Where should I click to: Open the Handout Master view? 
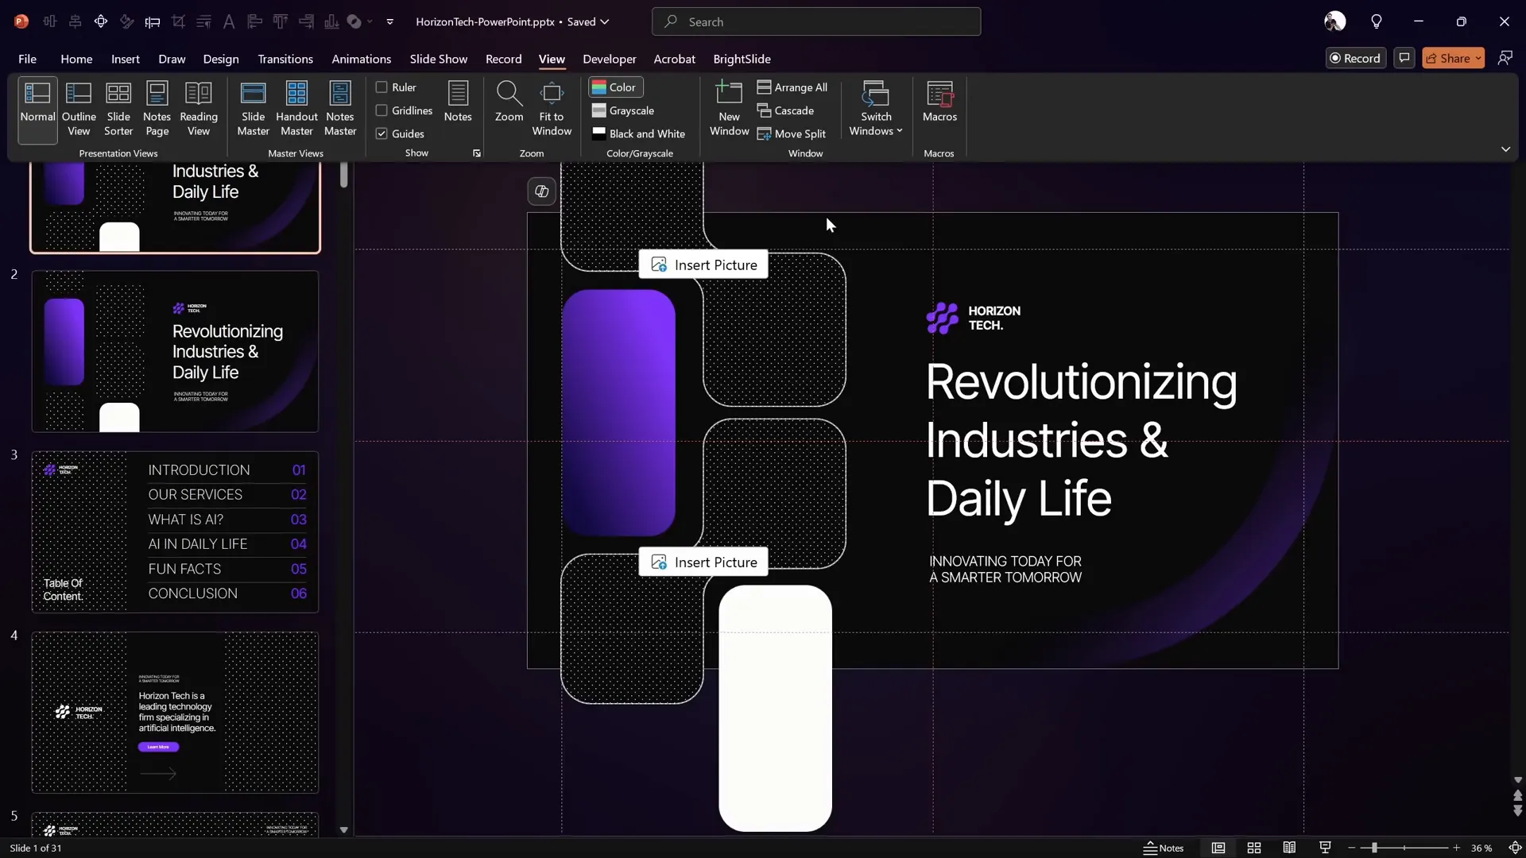[x=296, y=109]
